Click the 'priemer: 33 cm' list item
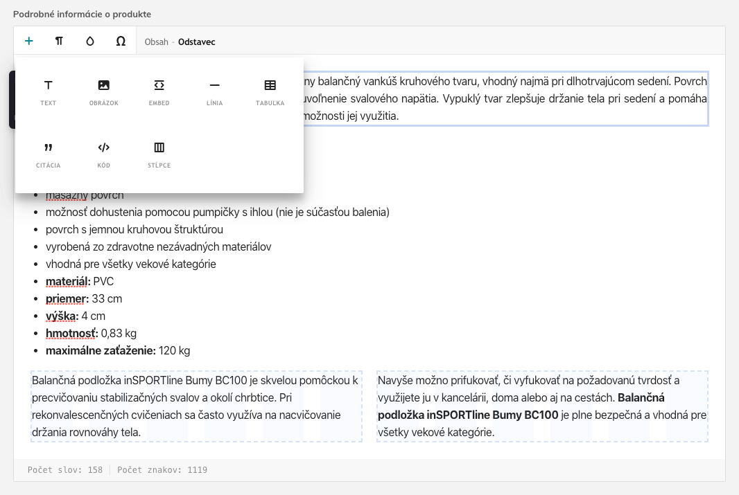This screenshot has width=739, height=495. coord(84,299)
